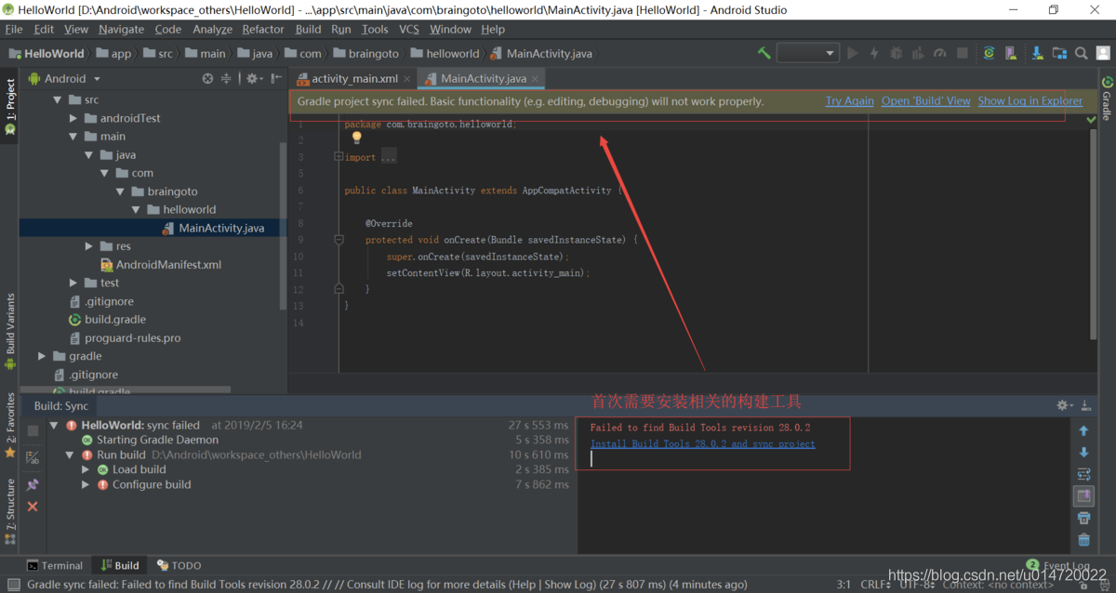Open the Terminal tool window tab
This screenshot has width=1116, height=593.
(x=55, y=565)
